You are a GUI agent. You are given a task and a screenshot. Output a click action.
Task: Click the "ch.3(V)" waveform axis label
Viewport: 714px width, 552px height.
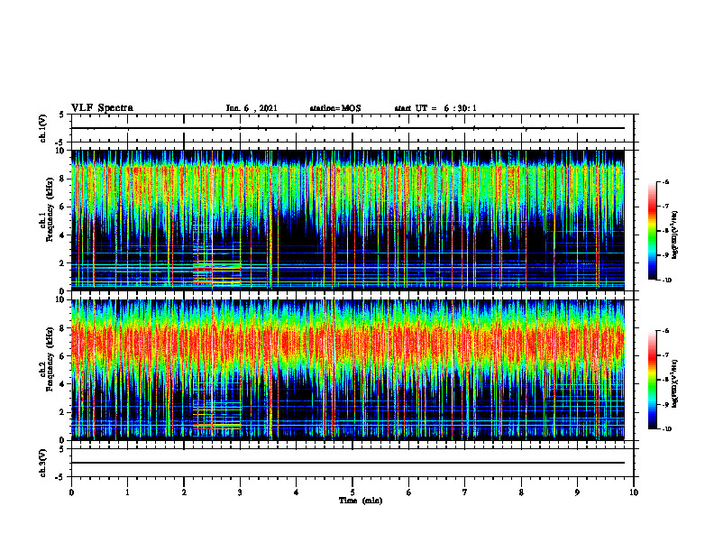(x=43, y=463)
